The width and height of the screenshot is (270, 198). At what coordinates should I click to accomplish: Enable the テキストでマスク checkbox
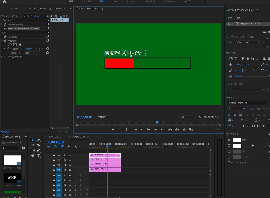[229, 163]
